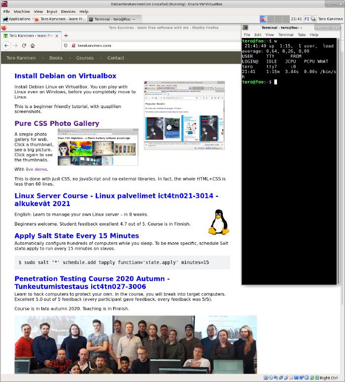Click the Firefox forward arrow button
The image size is (345, 382).
tap(15, 45)
